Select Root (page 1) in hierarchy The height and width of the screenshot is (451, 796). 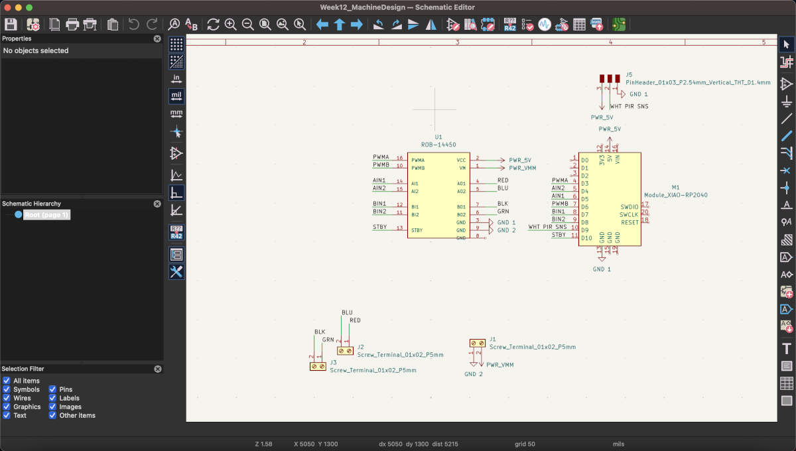[46, 215]
